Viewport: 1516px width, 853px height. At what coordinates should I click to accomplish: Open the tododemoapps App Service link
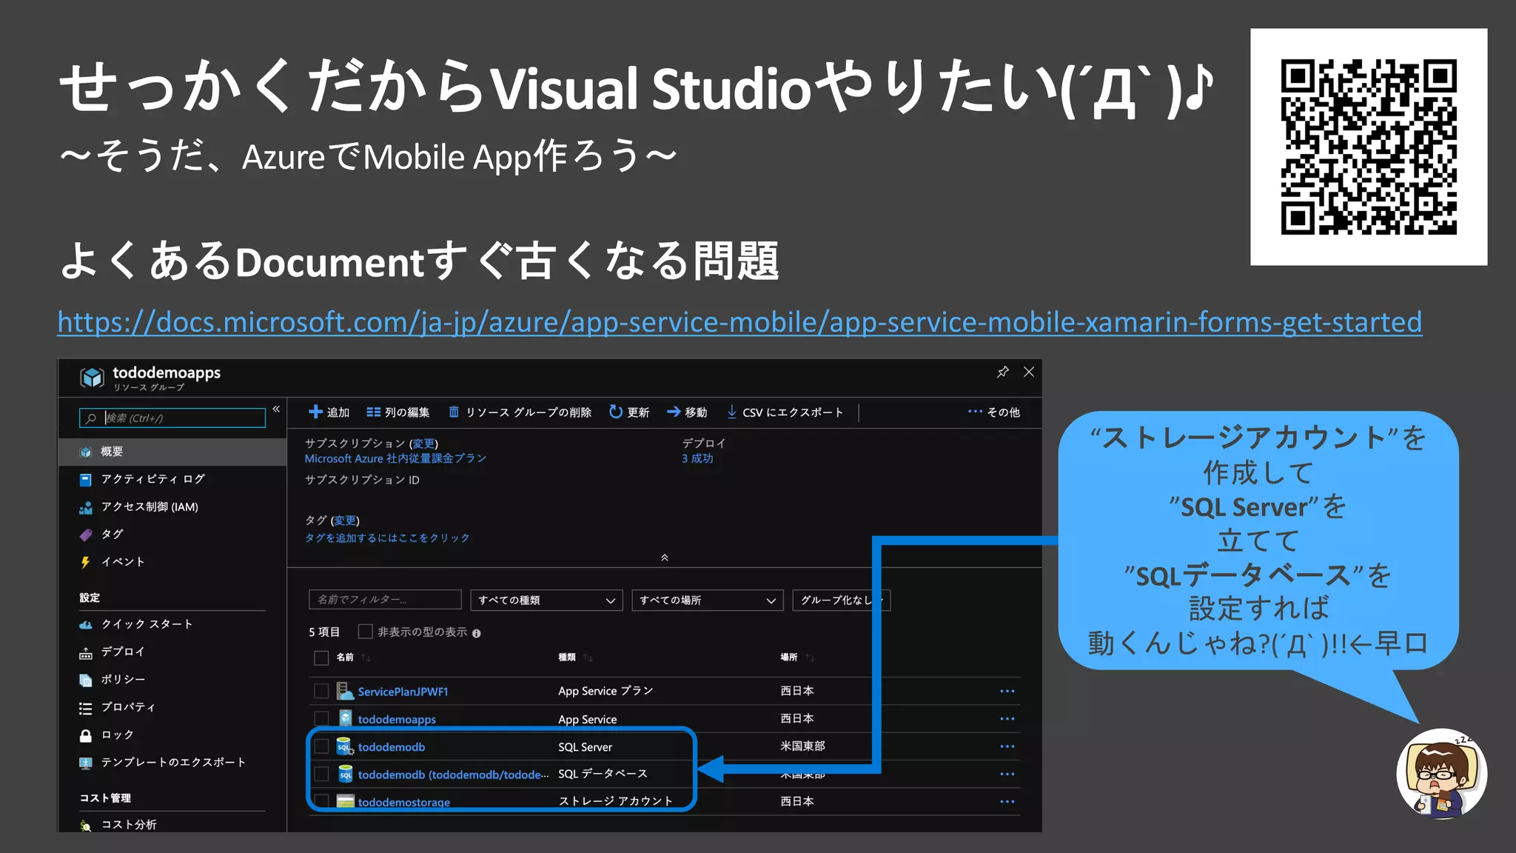(397, 720)
